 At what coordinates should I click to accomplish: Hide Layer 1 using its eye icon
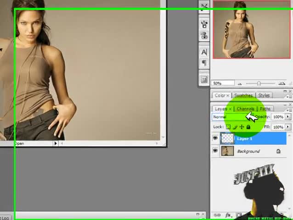coord(215,138)
